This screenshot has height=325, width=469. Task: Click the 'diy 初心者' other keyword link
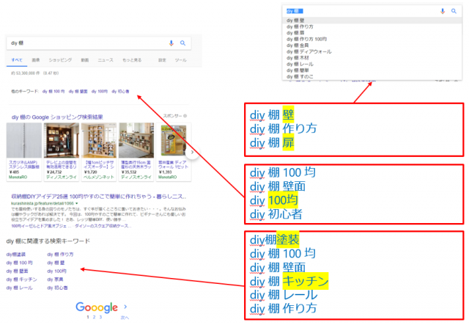(x=120, y=92)
